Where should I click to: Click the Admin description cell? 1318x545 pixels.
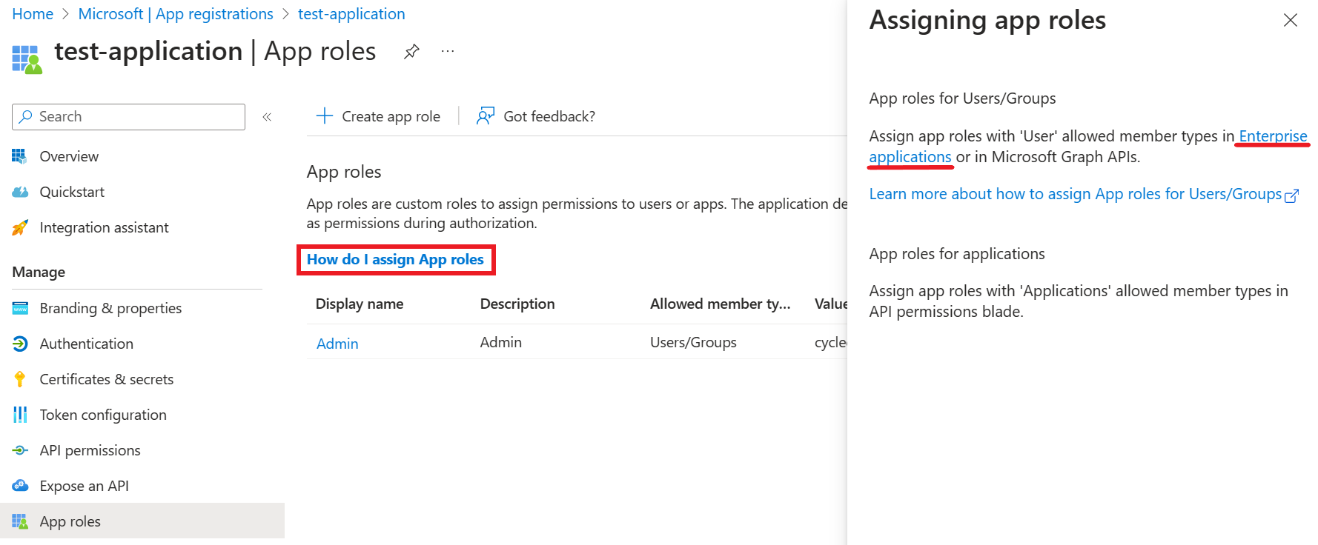click(501, 342)
